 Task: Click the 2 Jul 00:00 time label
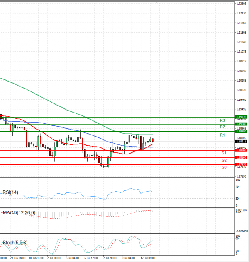coord(54,258)
